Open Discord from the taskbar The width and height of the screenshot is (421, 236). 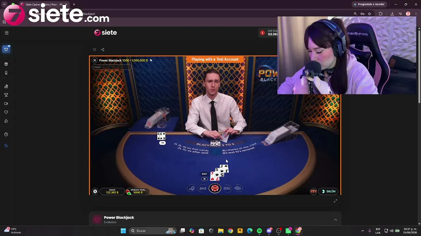[269, 231]
